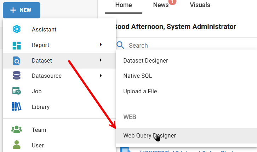The width and height of the screenshot is (257, 152).
Task: Select Web Query Designer option
Action: (149, 135)
